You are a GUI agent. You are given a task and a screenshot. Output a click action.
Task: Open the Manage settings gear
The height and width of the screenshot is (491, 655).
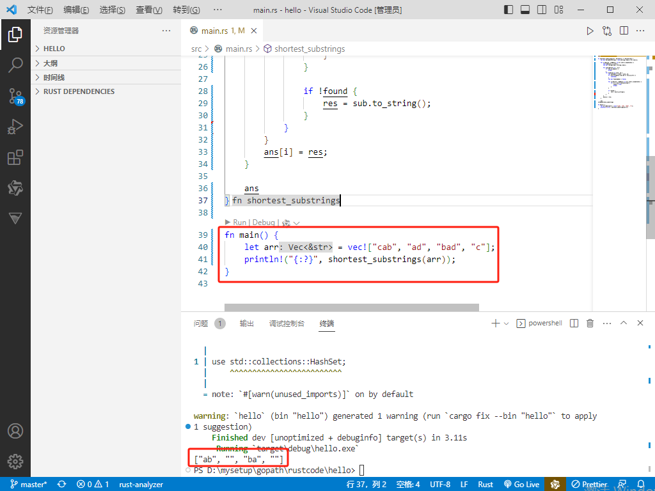(x=15, y=462)
